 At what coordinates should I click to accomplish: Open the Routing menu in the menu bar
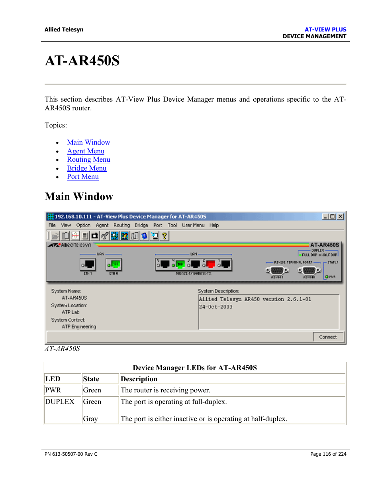[121, 225]
